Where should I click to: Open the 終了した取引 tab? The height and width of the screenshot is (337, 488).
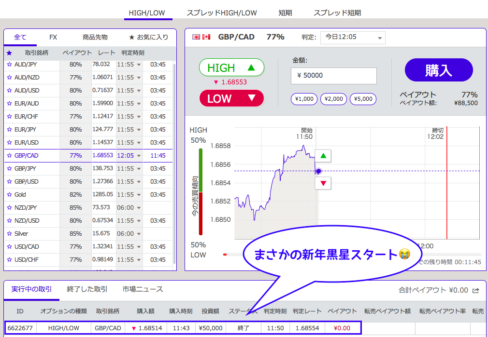(87, 289)
